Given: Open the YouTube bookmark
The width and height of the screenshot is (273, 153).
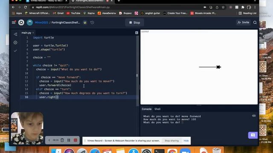Looking at the screenshot, I should pyautogui.click(x=73, y=13).
